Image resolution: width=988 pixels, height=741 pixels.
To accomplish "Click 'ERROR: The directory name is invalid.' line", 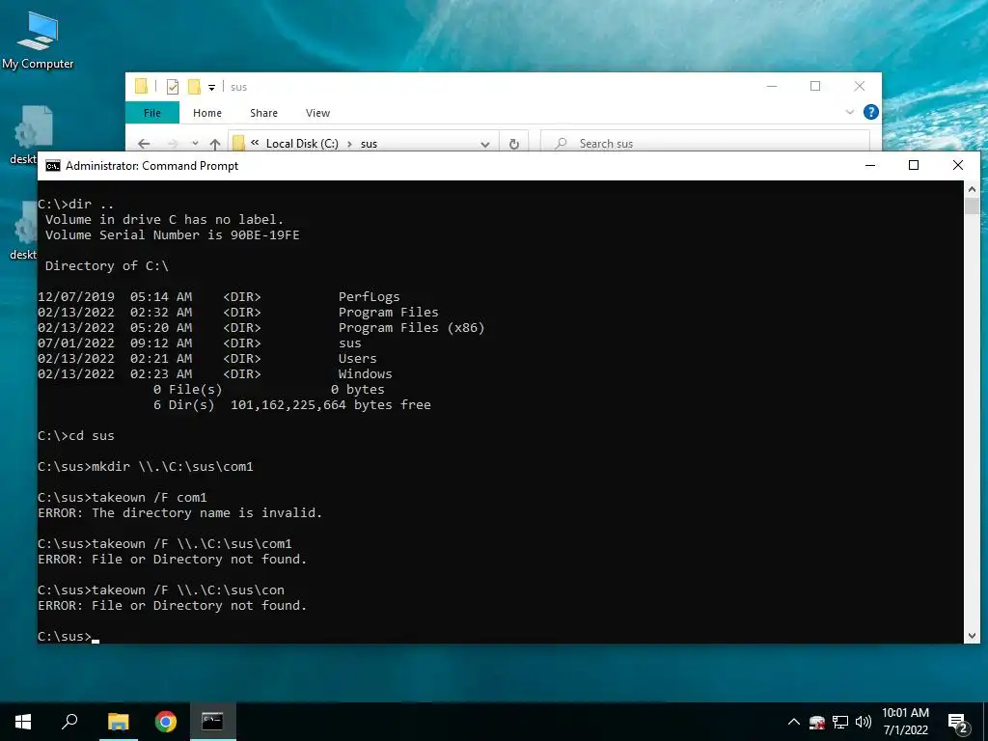I will [x=180, y=513].
